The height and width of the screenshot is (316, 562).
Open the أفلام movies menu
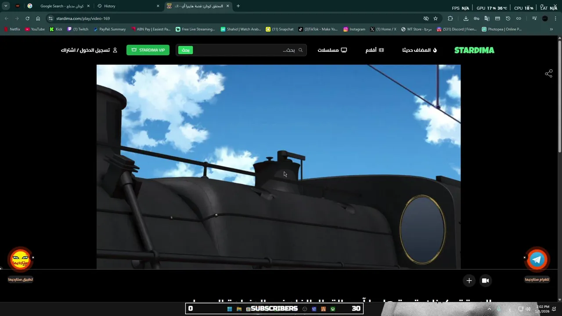(375, 50)
